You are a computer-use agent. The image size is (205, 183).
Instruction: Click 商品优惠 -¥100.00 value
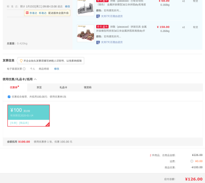pos(197,167)
